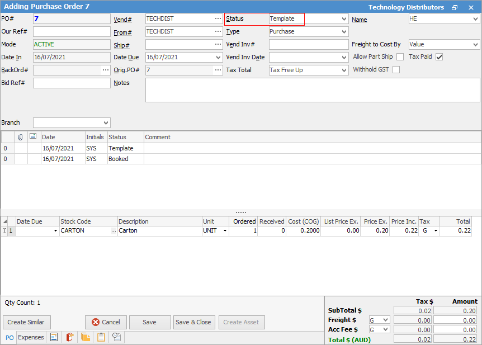Click the Create Similar button
Image resolution: width=482 pixels, height=345 pixels.
27,322
